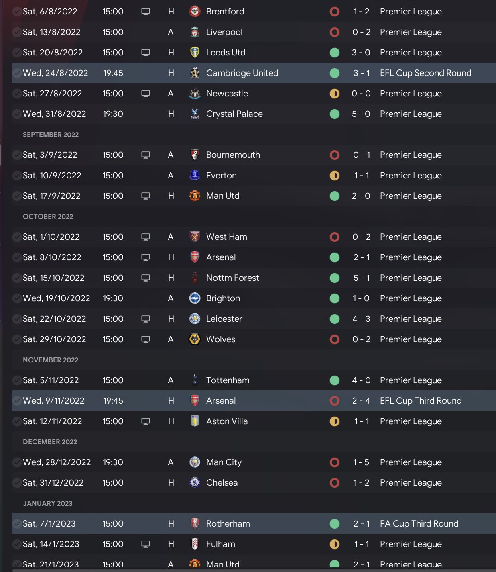The image size is (496, 572).
Task: Click the Brentford club badge
Action: point(195,12)
